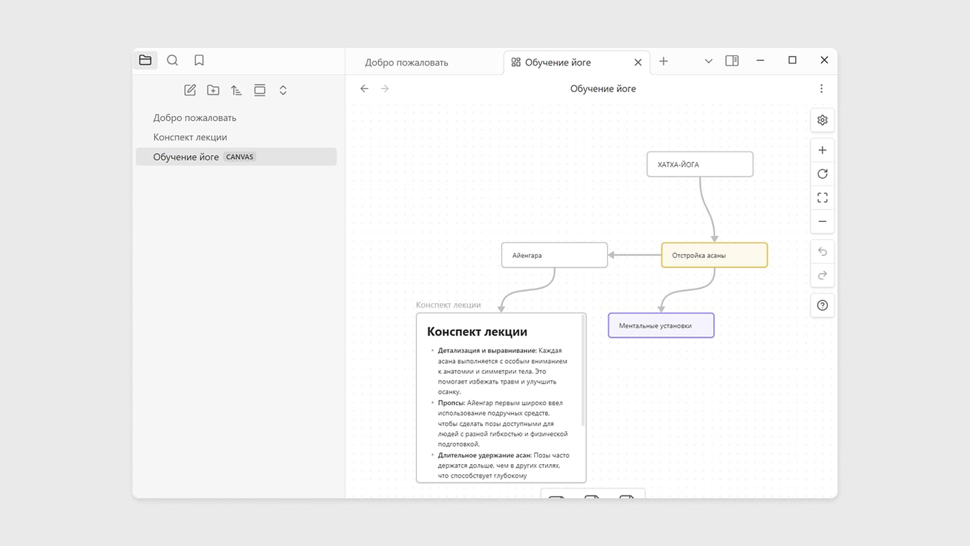Zoom out on the canvas
This screenshot has height=546, width=970.
click(x=822, y=222)
